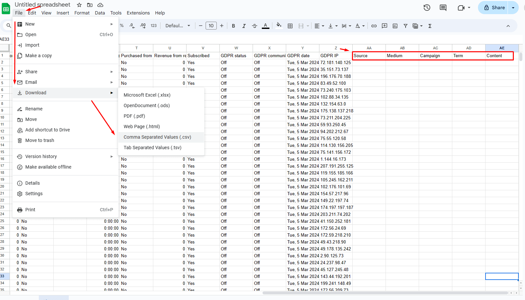Click the insert link icon
Viewport: 525px width, 300px height.
click(374, 26)
